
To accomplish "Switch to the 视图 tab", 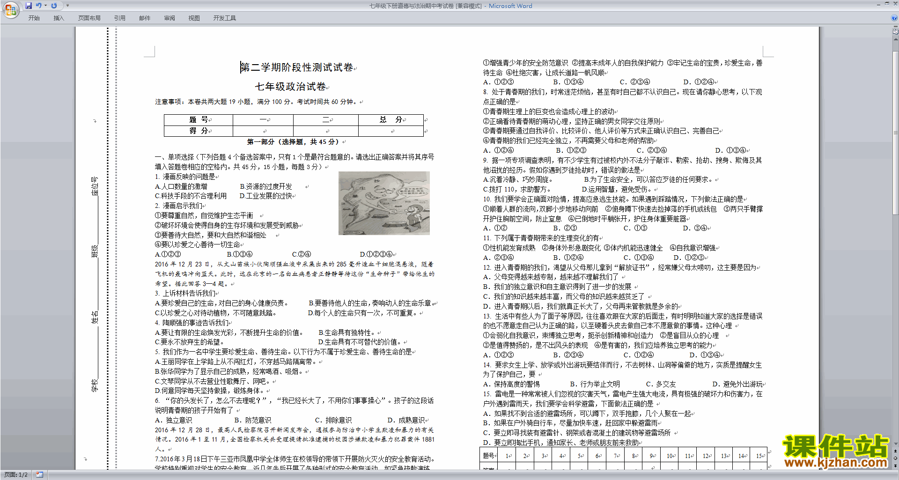I will click(194, 18).
